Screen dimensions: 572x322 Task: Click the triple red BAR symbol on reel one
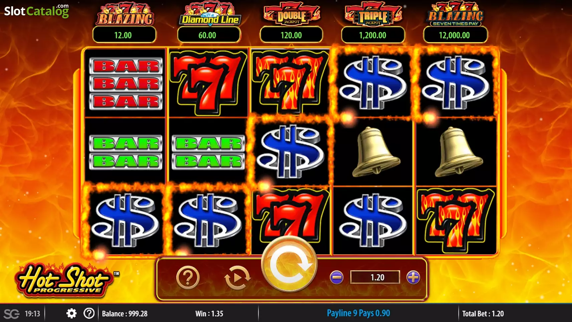click(x=126, y=83)
